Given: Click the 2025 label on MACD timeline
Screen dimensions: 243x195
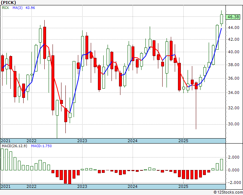Looking at the screenshot, I should [x=183, y=186].
